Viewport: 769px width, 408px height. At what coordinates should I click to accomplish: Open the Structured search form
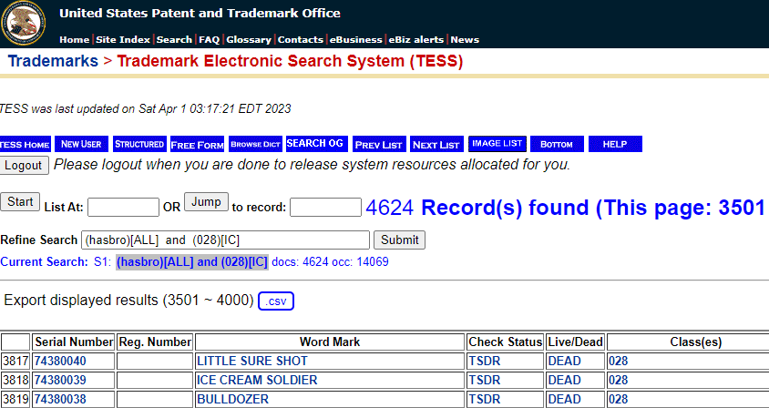(x=139, y=144)
